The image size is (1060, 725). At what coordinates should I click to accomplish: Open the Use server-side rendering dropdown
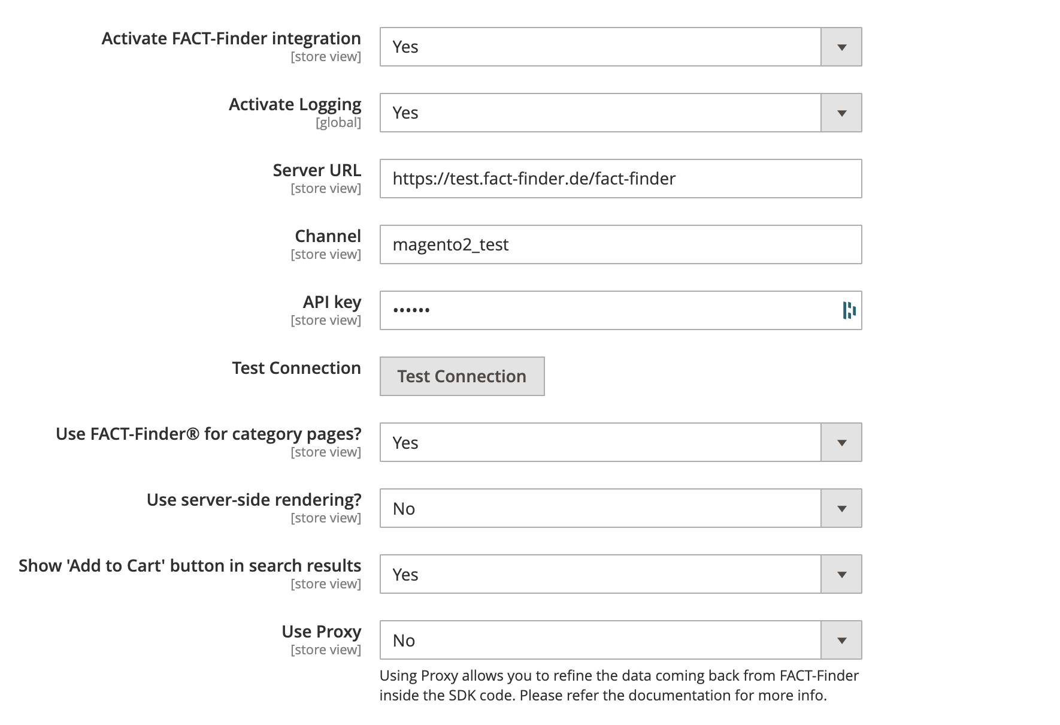(599, 507)
